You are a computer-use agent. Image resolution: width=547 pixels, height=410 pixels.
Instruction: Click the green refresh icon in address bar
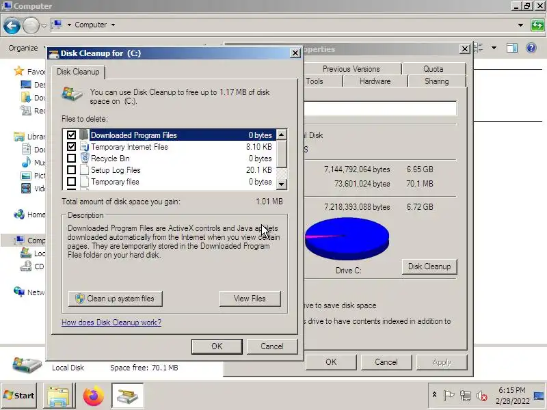[537, 25]
